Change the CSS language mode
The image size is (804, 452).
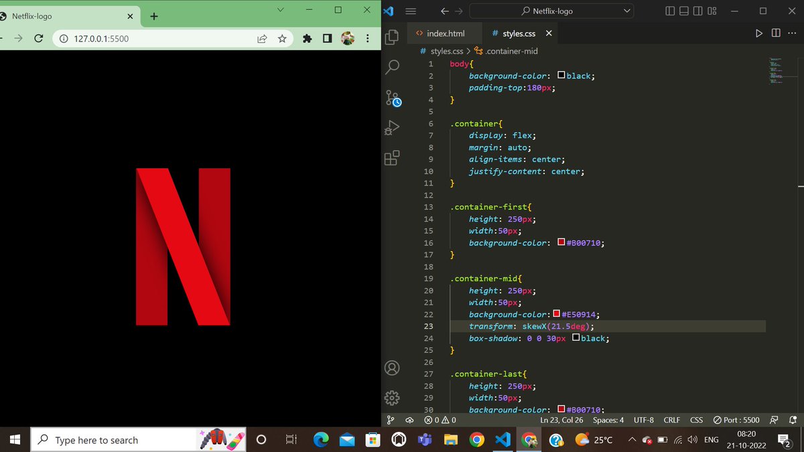(697, 420)
